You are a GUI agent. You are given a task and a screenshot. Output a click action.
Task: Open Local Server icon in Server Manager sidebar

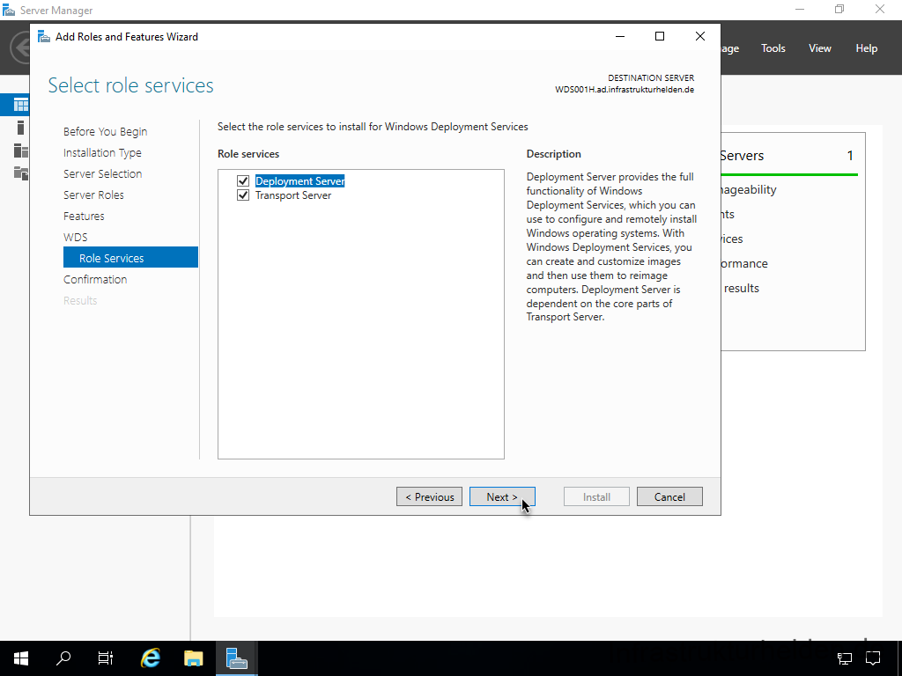(x=21, y=128)
